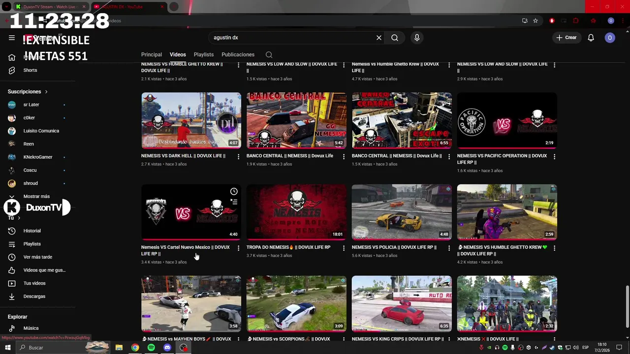The image size is (630, 354).
Task: Open Shorts in sidebar
Action: (x=30, y=70)
